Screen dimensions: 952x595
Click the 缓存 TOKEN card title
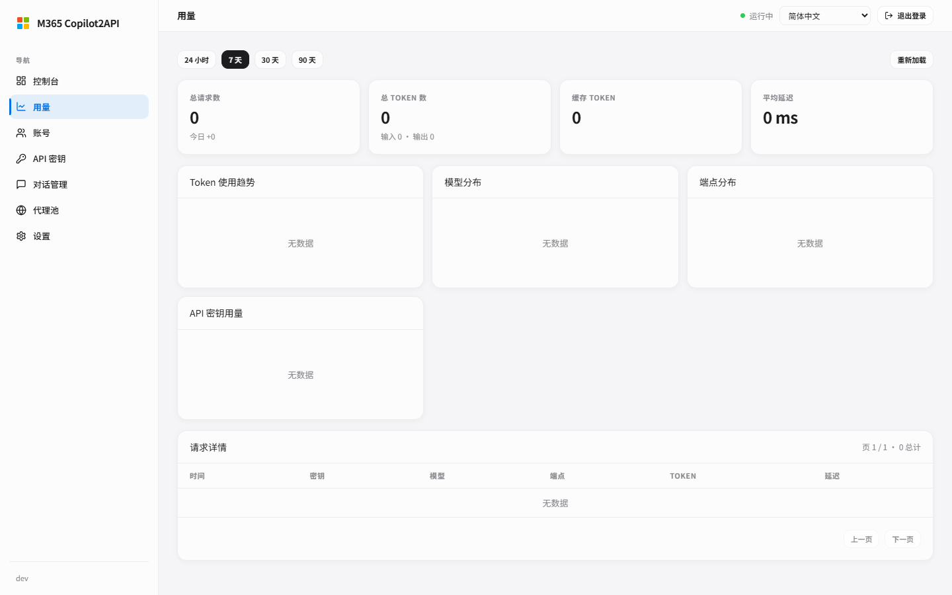(594, 98)
